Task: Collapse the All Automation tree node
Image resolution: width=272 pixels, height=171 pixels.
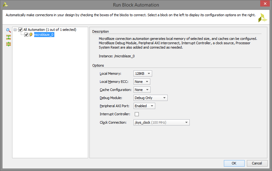Action: coord(15,30)
